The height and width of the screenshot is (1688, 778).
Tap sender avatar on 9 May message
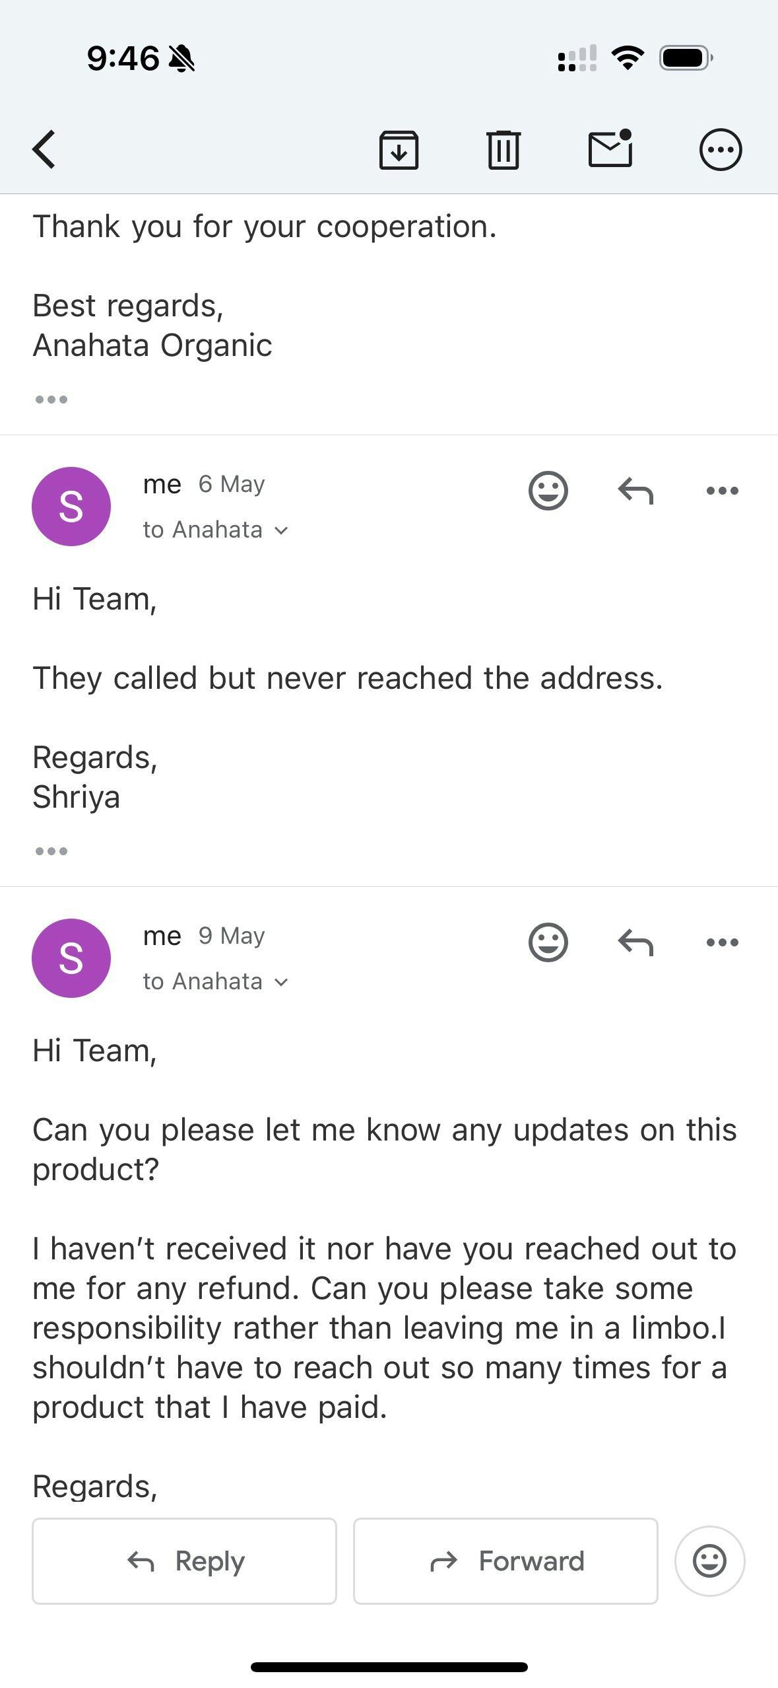[x=71, y=958]
